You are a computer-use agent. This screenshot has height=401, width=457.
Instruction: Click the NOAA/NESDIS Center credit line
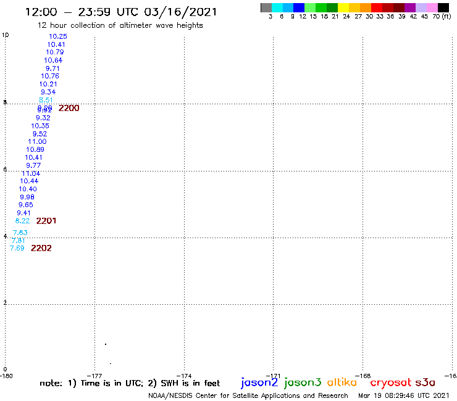click(248, 395)
